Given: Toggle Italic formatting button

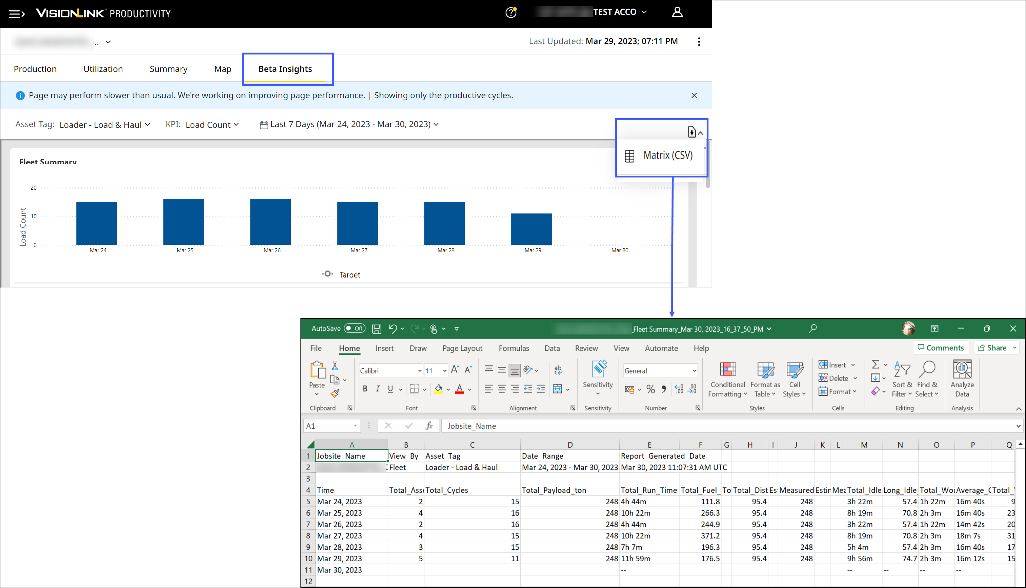Looking at the screenshot, I should tap(378, 389).
